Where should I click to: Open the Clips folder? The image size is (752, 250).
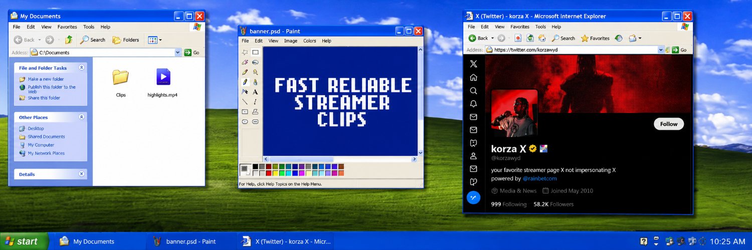tap(120, 82)
